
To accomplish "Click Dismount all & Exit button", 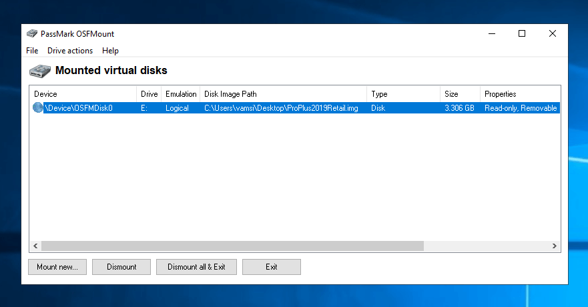I will click(196, 267).
